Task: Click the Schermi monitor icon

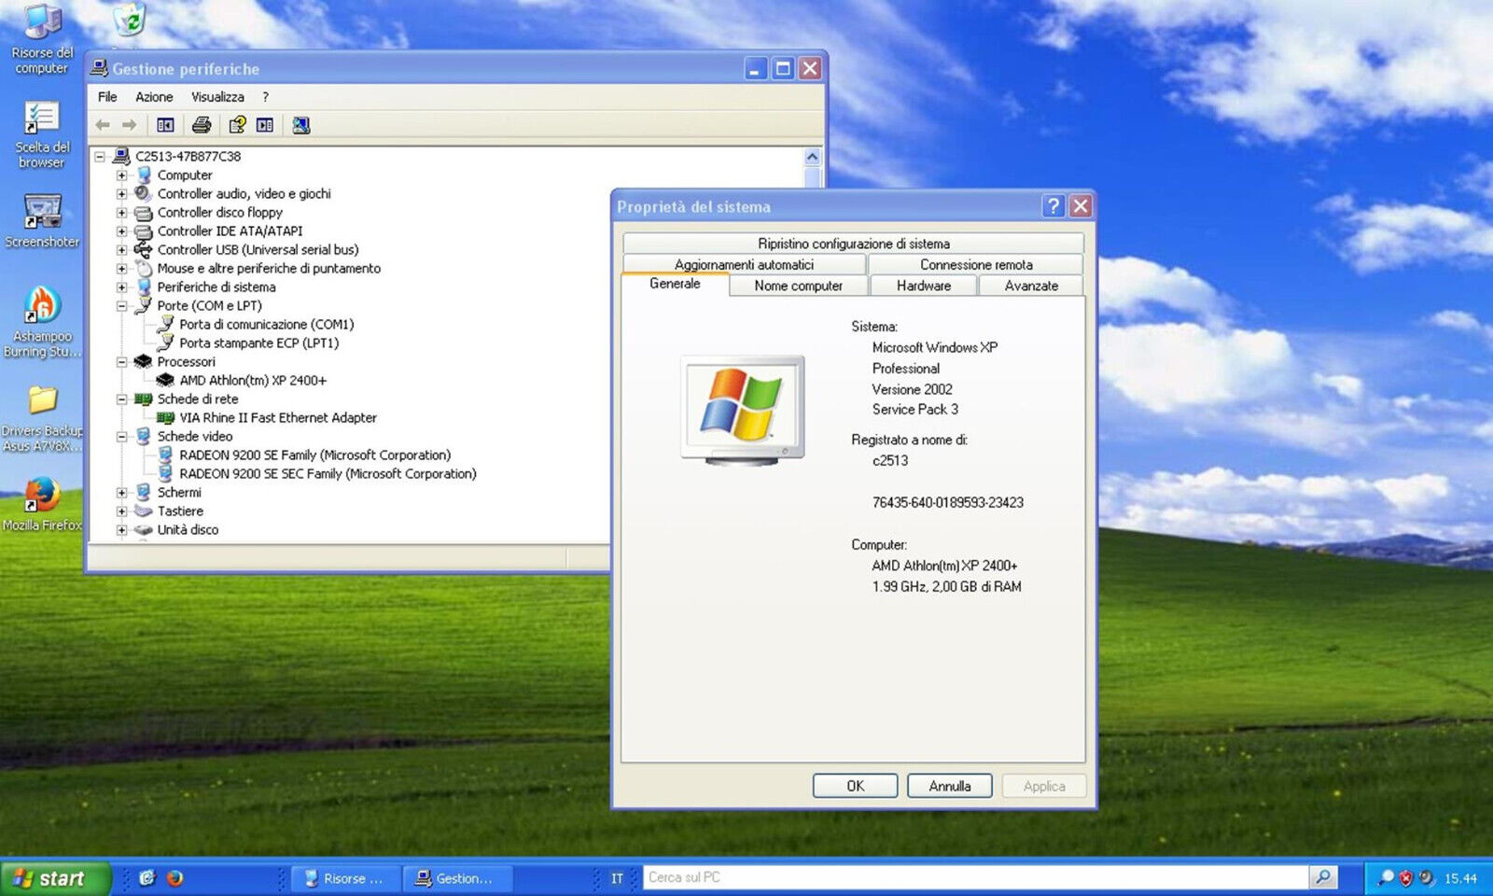Action: coord(143,493)
